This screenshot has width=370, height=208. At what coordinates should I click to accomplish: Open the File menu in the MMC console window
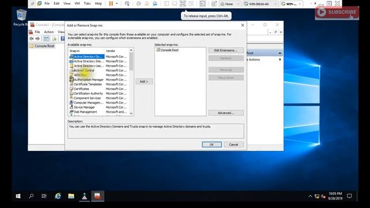click(37, 32)
